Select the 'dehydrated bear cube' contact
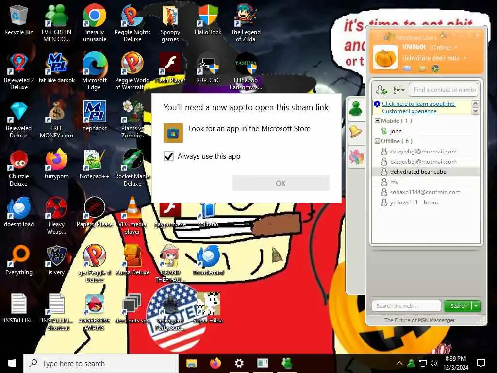497x373 pixels. pos(426,172)
